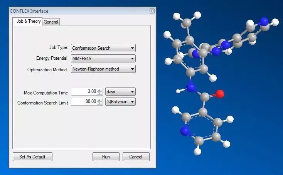Decrease Max Computation Time with down arrow
The width and height of the screenshot is (283, 175).
tap(99, 93)
